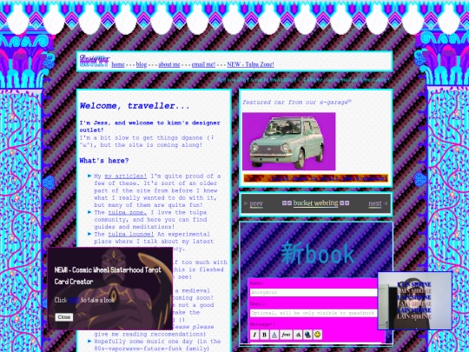469x352 pixels.
Task: Go to the about me page
Action: point(169,64)
